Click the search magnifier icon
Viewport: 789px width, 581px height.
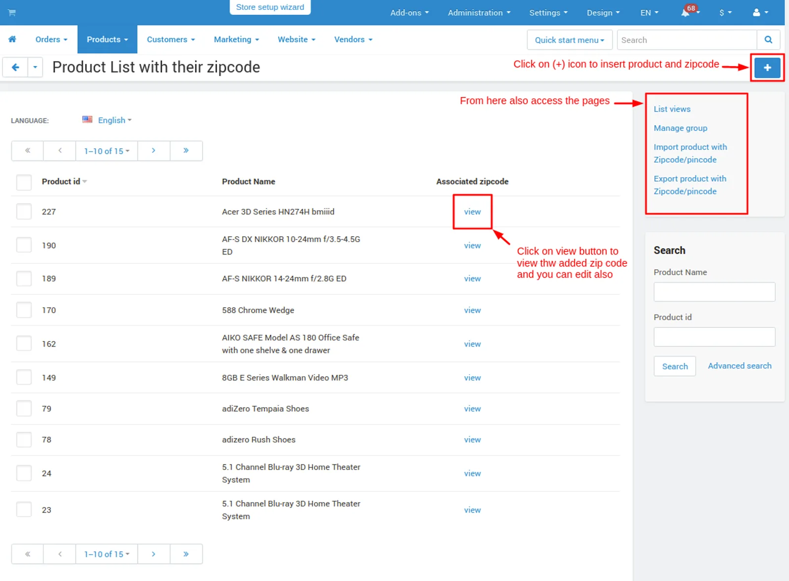pyautogui.click(x=768, y=40)
